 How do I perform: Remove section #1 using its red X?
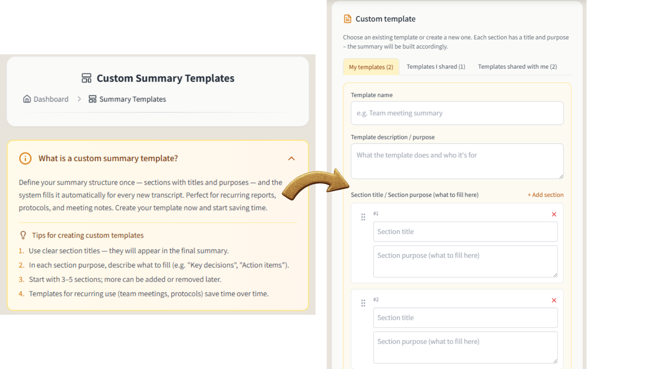coord(554,214)
